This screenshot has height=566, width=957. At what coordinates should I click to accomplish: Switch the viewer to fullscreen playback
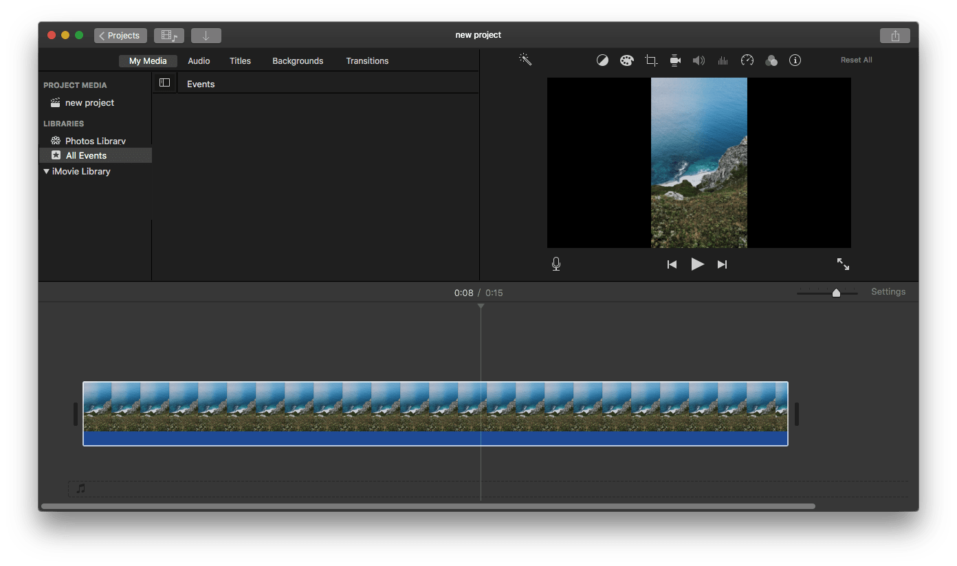click(843, 264)
